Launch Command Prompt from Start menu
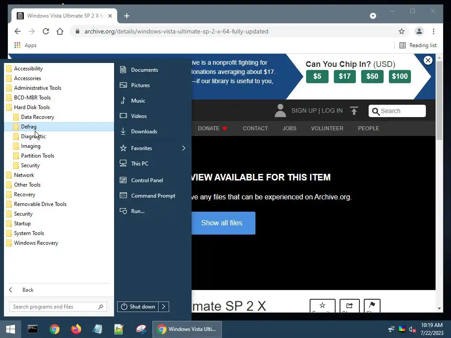Screen dimensions: 451x338 point(153,196)
